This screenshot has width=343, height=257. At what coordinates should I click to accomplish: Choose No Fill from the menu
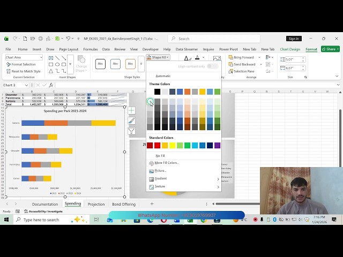(184, 156)
